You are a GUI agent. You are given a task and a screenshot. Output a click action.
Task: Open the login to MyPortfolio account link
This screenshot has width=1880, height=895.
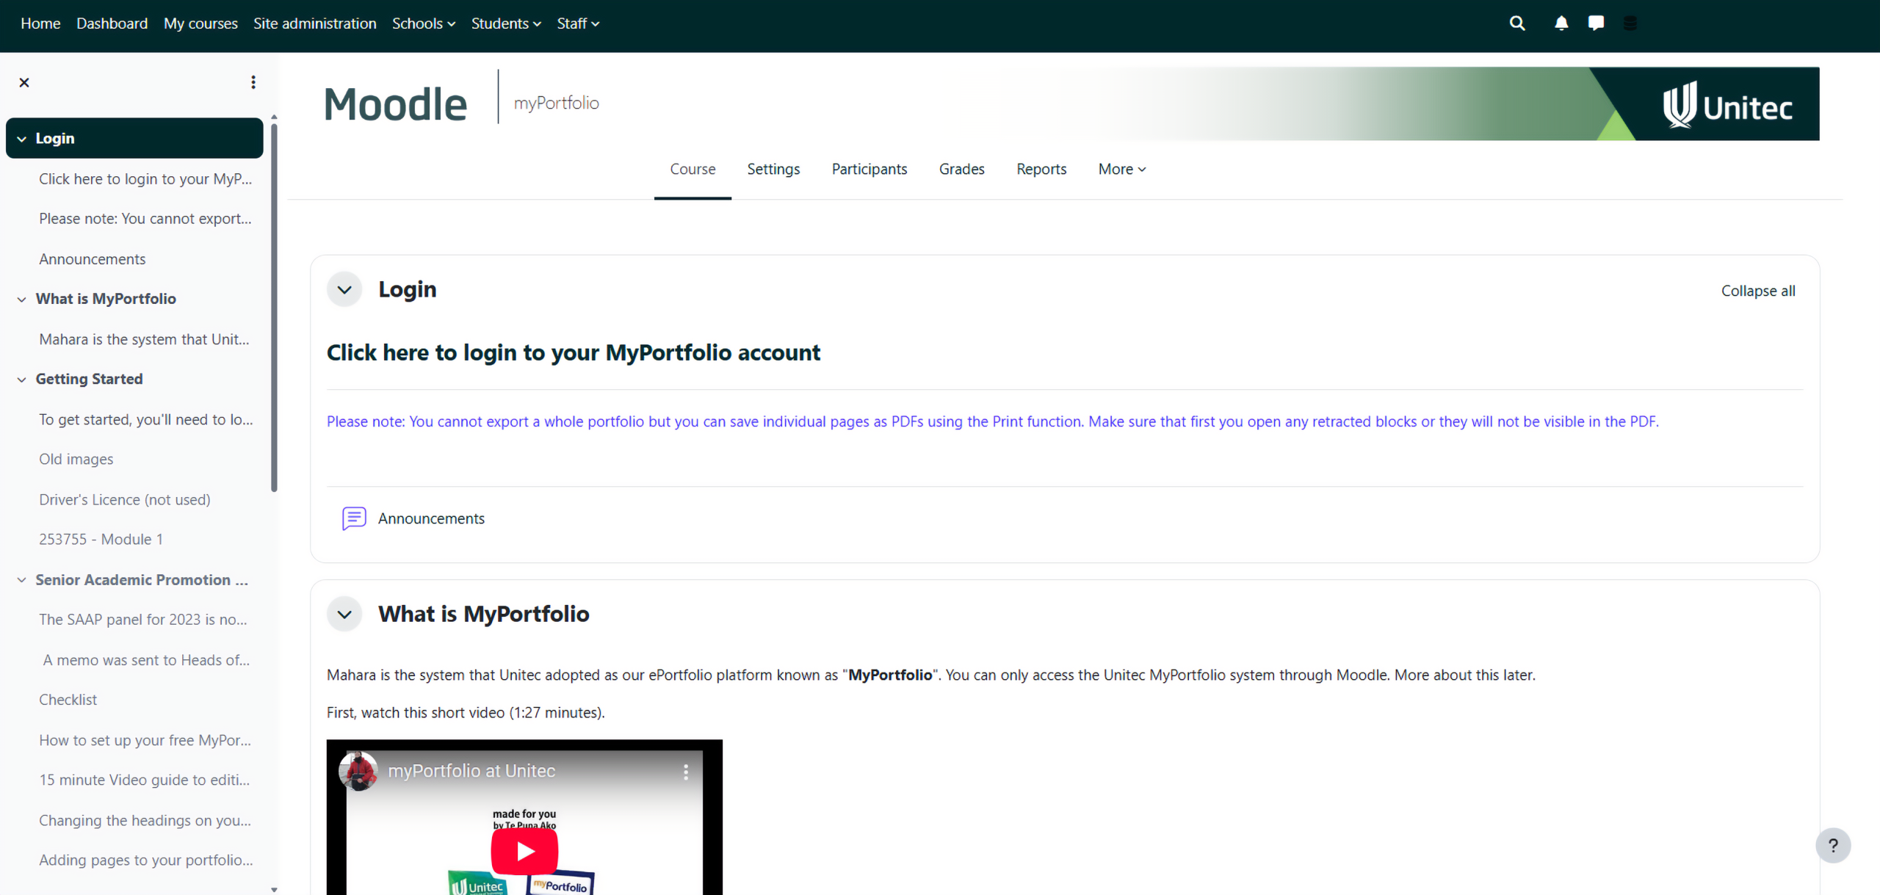tap(573, 352)
